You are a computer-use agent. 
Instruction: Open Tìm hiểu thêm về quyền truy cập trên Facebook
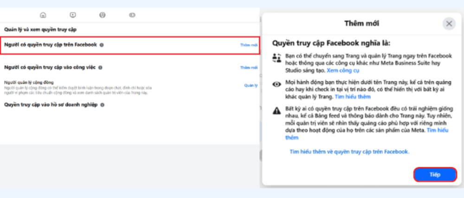(x=349, y=152)
